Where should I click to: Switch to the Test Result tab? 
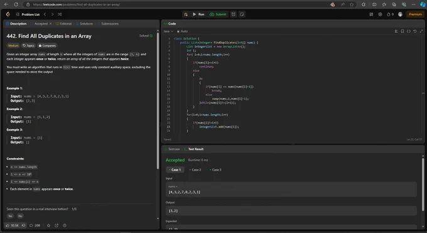(x=193, y=149)
